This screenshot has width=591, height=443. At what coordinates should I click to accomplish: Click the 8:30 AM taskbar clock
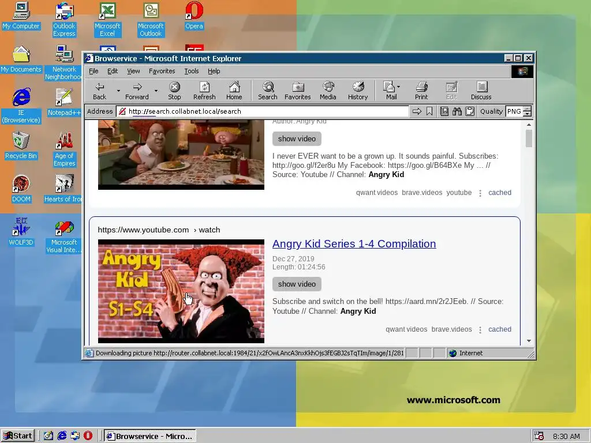pos(566,436)
